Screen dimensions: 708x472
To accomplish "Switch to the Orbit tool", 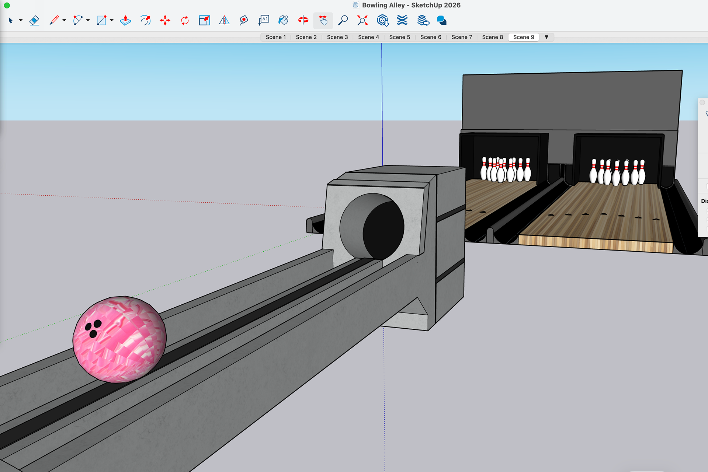I will (303, 20).
